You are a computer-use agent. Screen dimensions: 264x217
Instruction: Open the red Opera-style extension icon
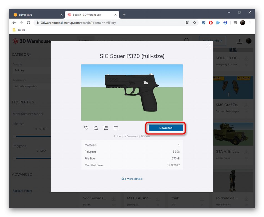211,23
